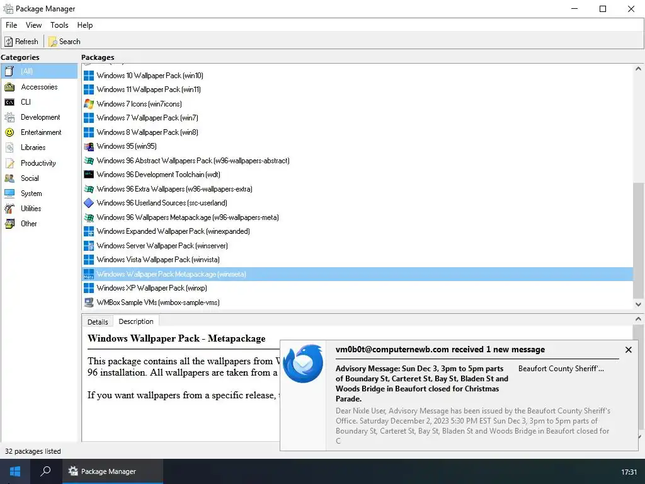Click the Development Toolchain (wdt) icon
The height and width of the screenshot is (484, 645).
pyautogui.click(x=89, y=175)
